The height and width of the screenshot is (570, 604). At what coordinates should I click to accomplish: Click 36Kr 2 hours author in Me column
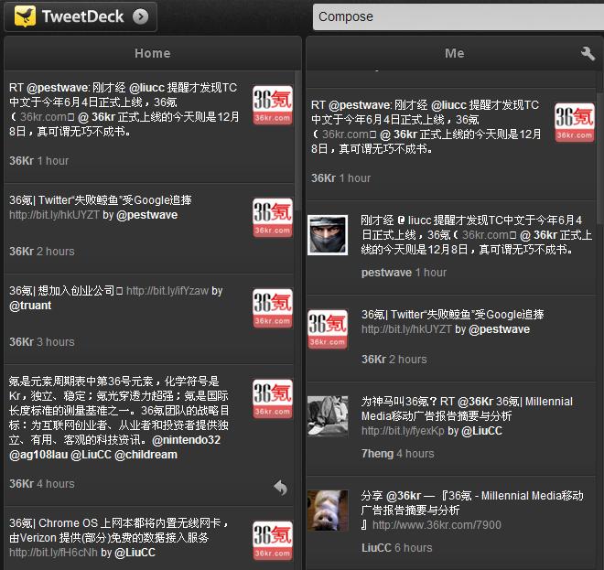373,359
